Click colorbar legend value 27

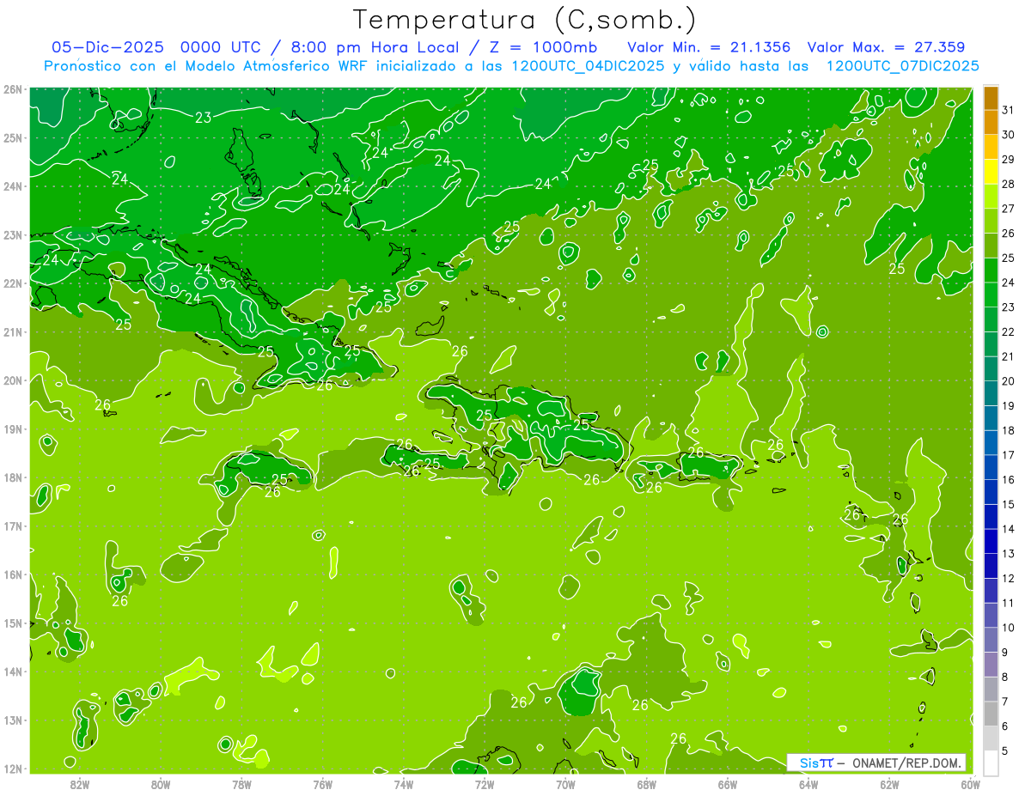point(1009,209)
